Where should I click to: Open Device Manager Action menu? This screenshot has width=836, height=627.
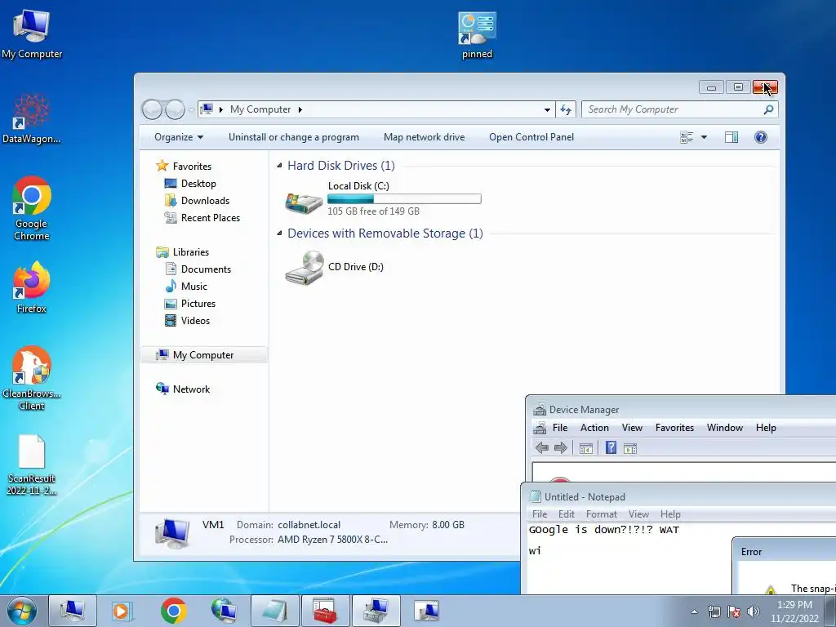tap(594, 428)
